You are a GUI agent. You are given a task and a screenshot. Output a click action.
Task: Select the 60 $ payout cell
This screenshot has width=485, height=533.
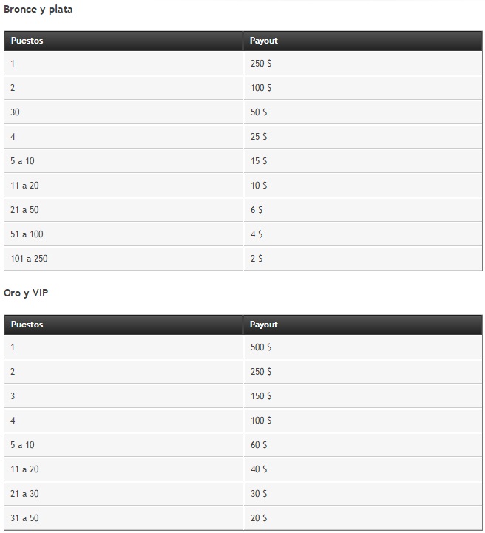pyautogui.click(x=259, y=445)
